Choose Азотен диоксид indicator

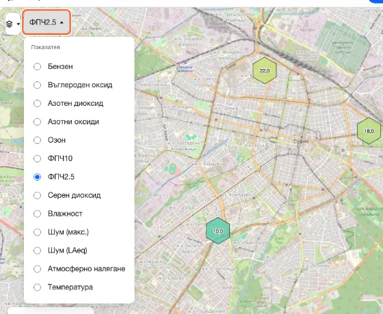point(37,103)
